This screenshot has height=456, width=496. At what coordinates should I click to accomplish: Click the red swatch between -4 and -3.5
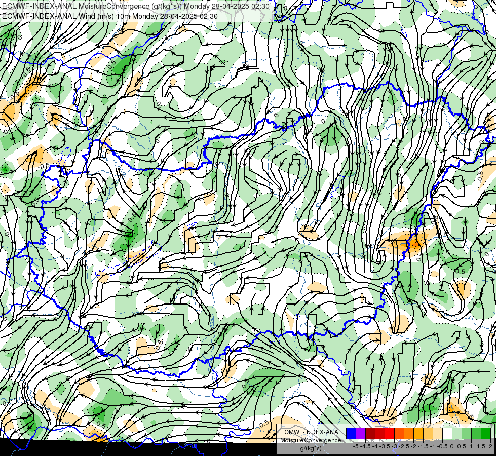coord(380,433)
